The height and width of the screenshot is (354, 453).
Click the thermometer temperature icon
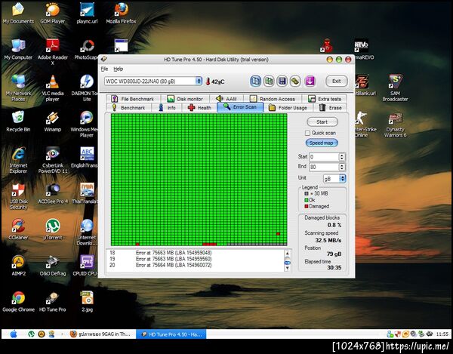208,82
